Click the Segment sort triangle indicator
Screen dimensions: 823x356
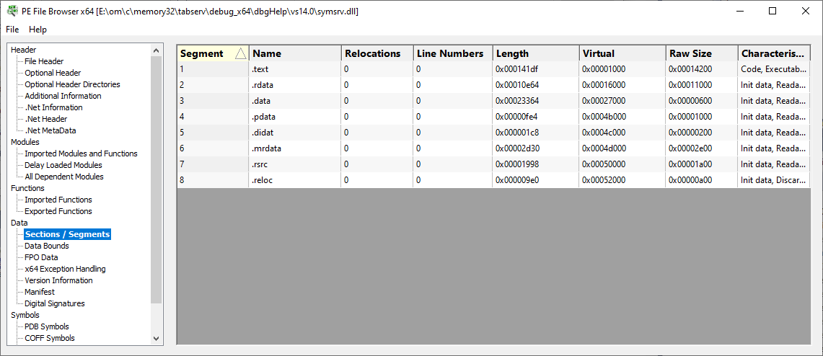[240, 53]
